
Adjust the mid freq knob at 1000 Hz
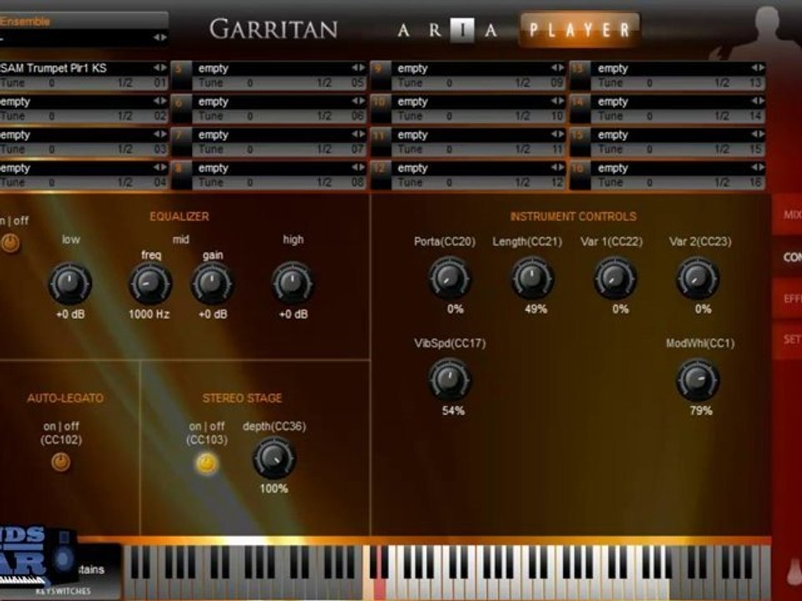pyautogui.click(x=150, y=284)
